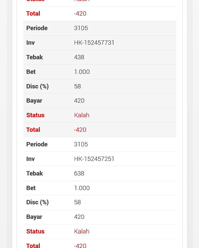Click red Total label directly above Periode of HK-152457731
The height and width of the screenshot is (248, 199).
coord(33,14)
